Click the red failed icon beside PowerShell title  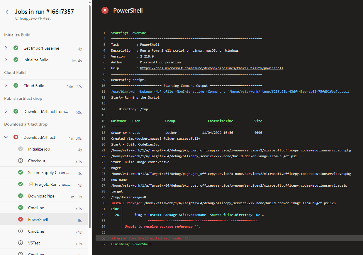click(105, 10)
